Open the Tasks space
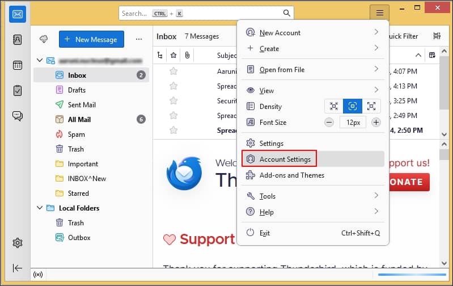 (18, 91)
